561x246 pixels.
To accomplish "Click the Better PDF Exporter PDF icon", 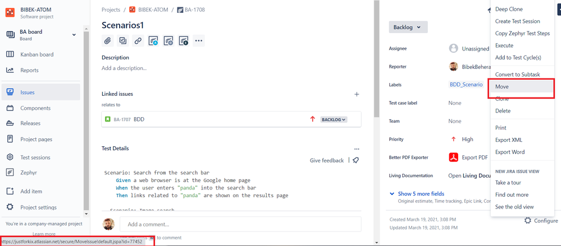I will point(454,157).
